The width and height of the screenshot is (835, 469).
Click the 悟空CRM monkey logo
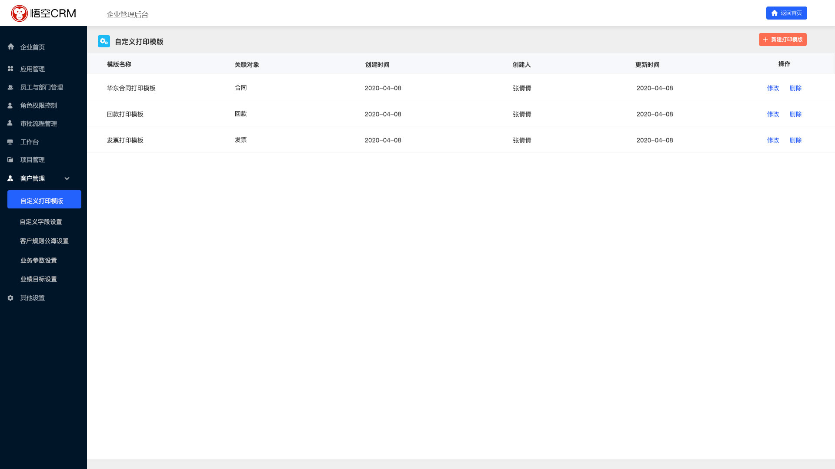click(20, 13)
